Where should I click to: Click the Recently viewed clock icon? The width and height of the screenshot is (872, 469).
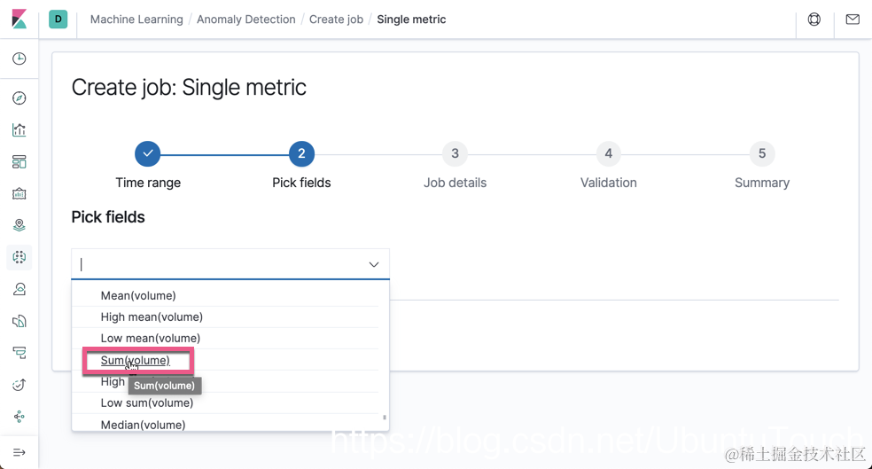pyautogui.click(x=19, y=59)
